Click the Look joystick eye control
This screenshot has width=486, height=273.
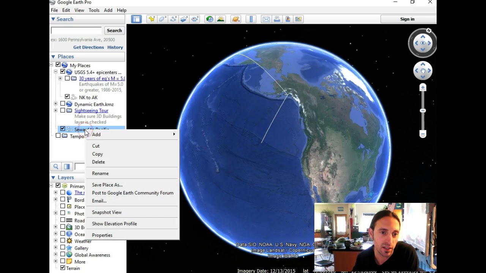pyautogui.click(x=423, y=43)
